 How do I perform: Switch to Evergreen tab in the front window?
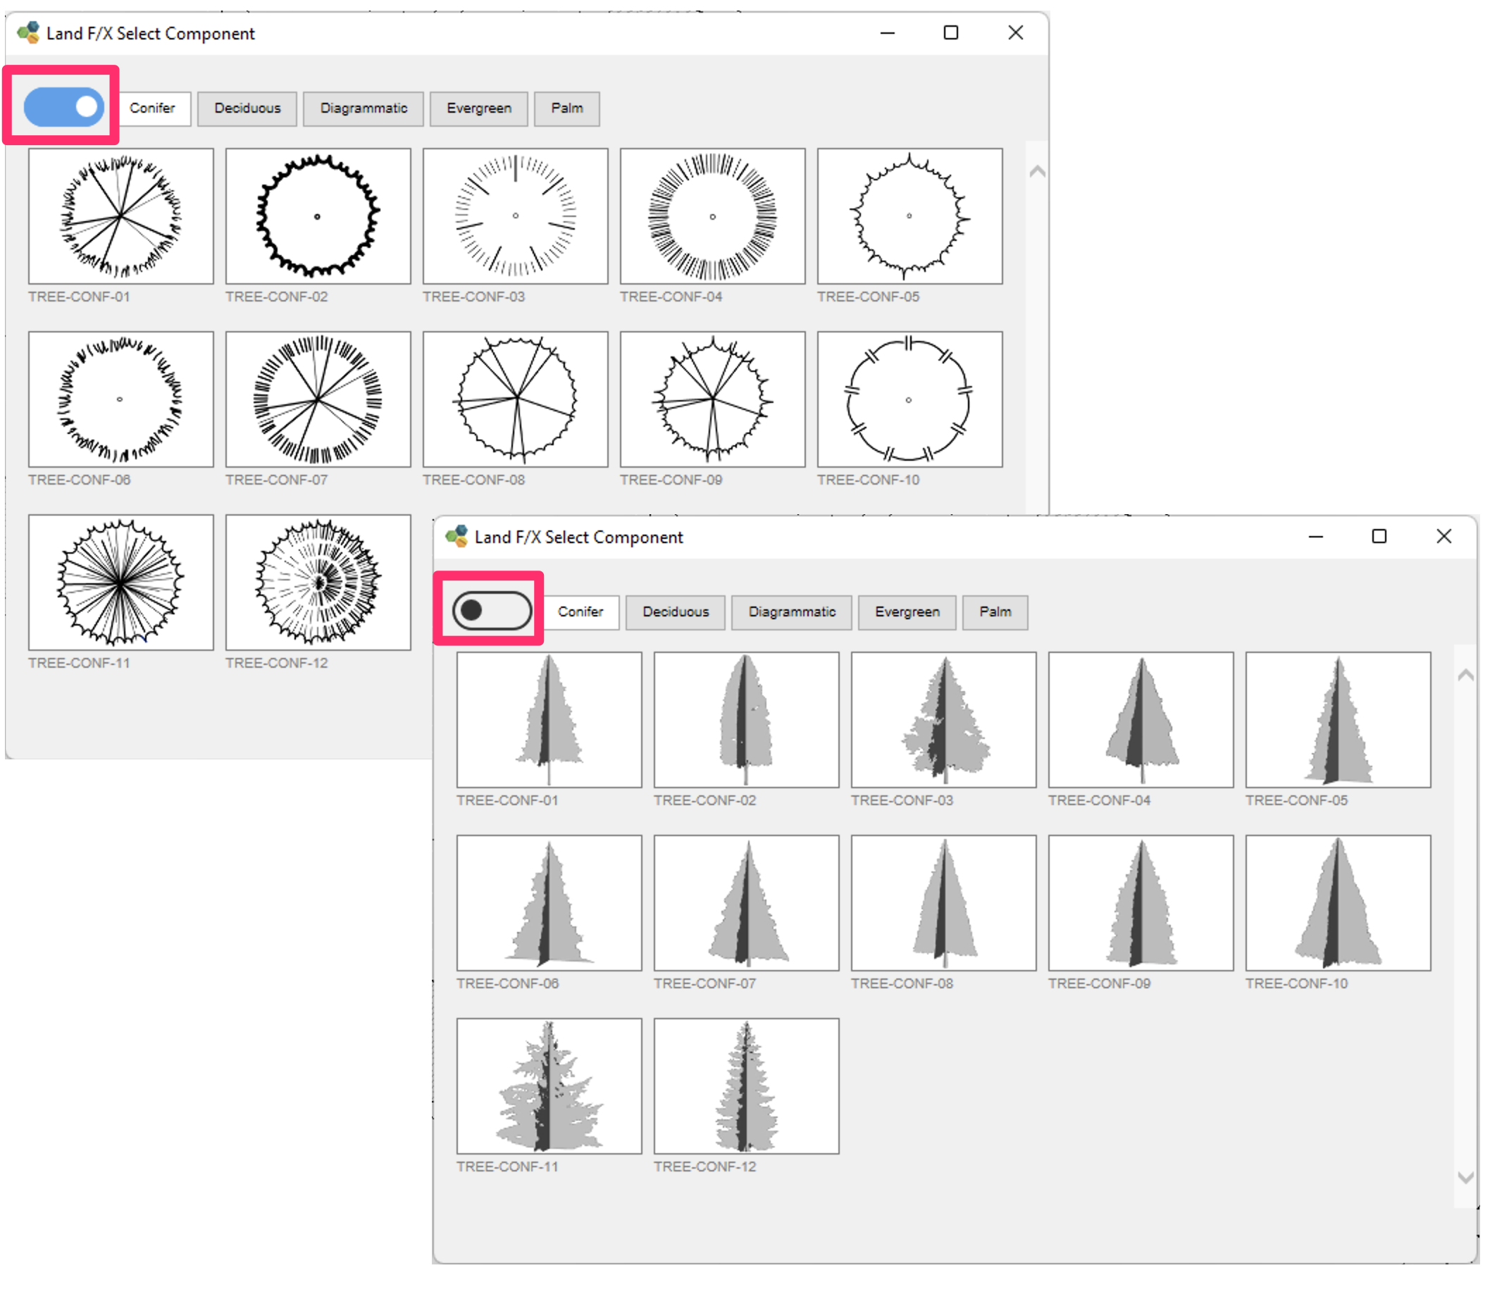coord(907,612)
